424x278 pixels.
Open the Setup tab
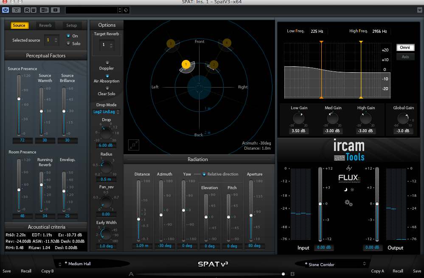coord(71,26)
